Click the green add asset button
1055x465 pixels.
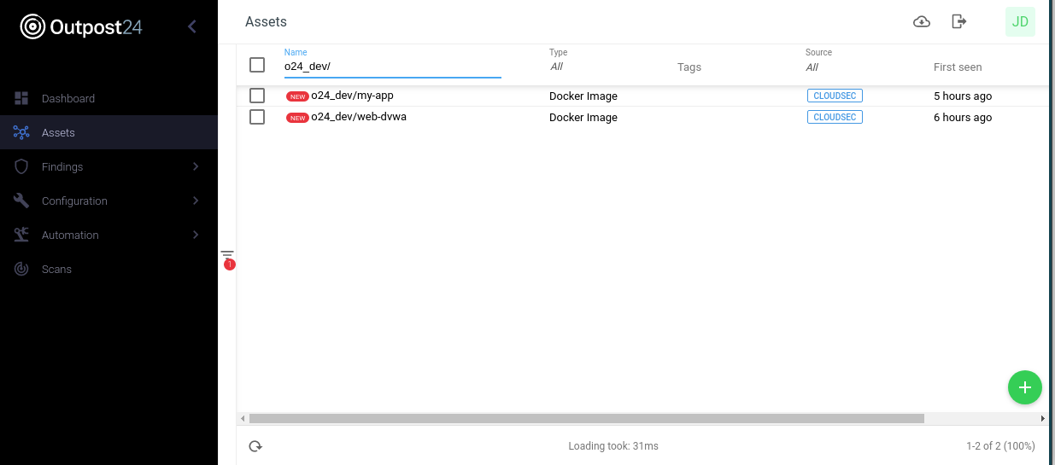pyautogui.click(x=1024, y=387)
